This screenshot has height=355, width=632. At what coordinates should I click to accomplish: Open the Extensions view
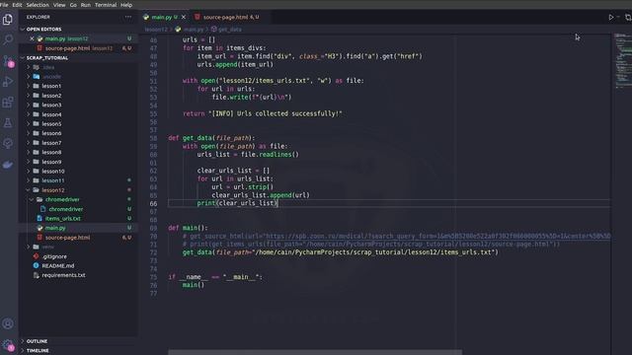[x=8, y=103]
